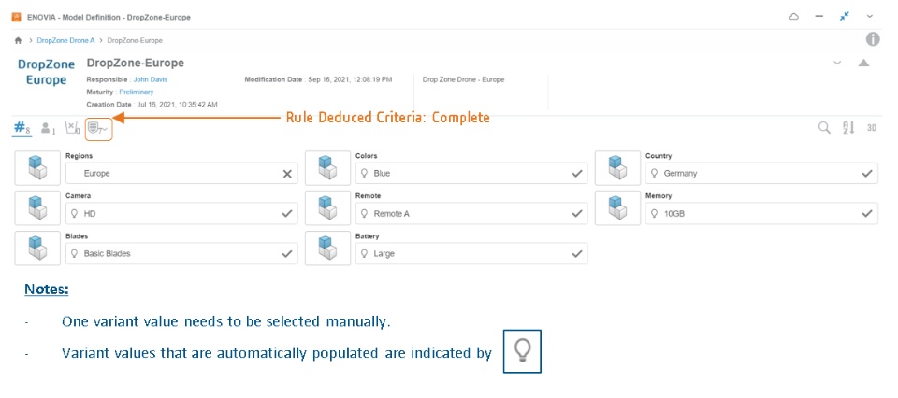Click checkmark beside Blue color
The width and height of the screenshot is (898, 398).
pyautogui.click(x=577, y=173)
